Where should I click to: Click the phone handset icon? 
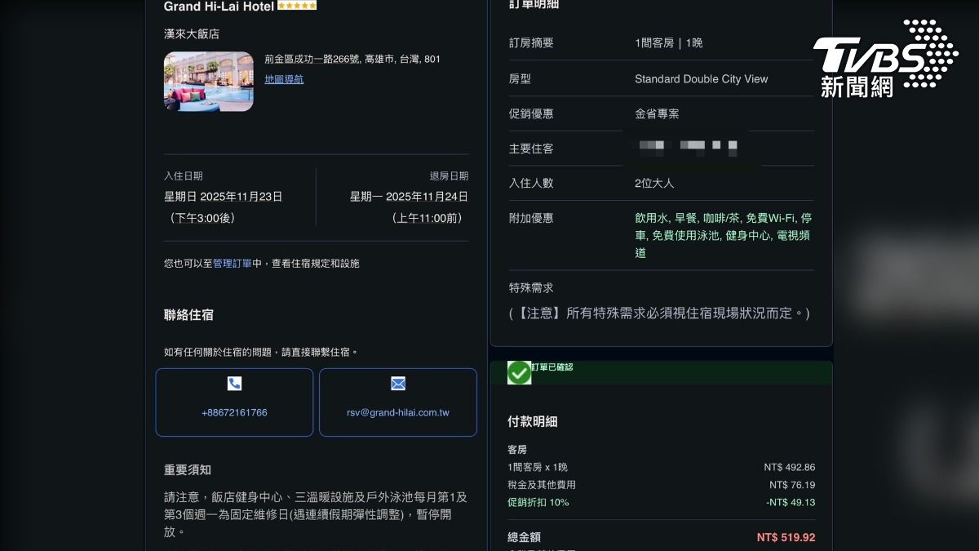coord(235,384)
